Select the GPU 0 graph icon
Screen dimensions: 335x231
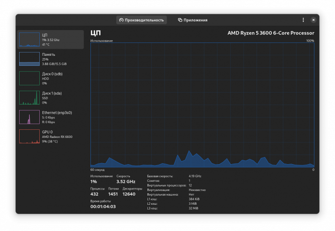[29, 136]
